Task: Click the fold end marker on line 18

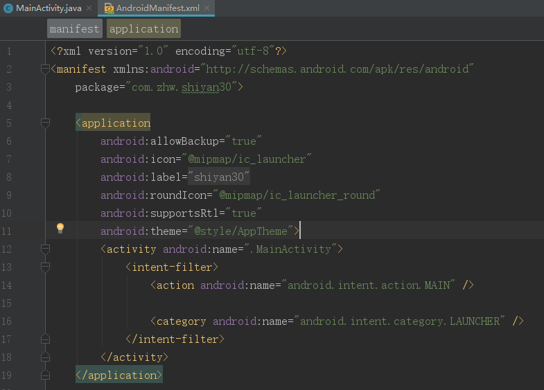Action: coord(45,357)
